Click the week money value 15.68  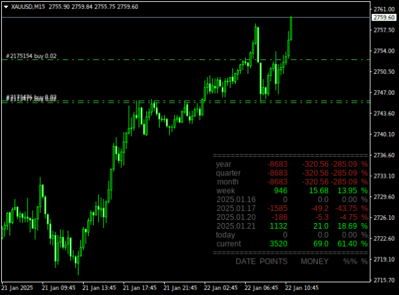click(x=319, y=191)
